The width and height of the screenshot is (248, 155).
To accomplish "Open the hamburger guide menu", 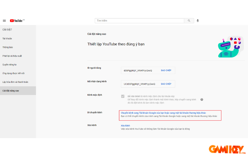I will [4, 21].
